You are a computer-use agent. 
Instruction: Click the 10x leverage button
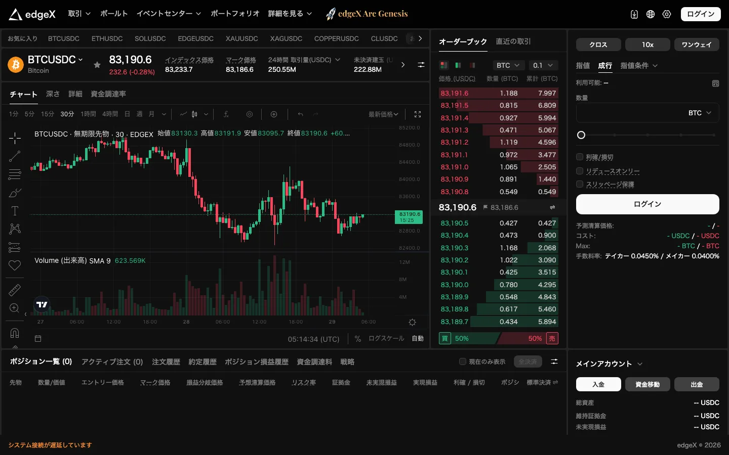(x=647, y=44)
